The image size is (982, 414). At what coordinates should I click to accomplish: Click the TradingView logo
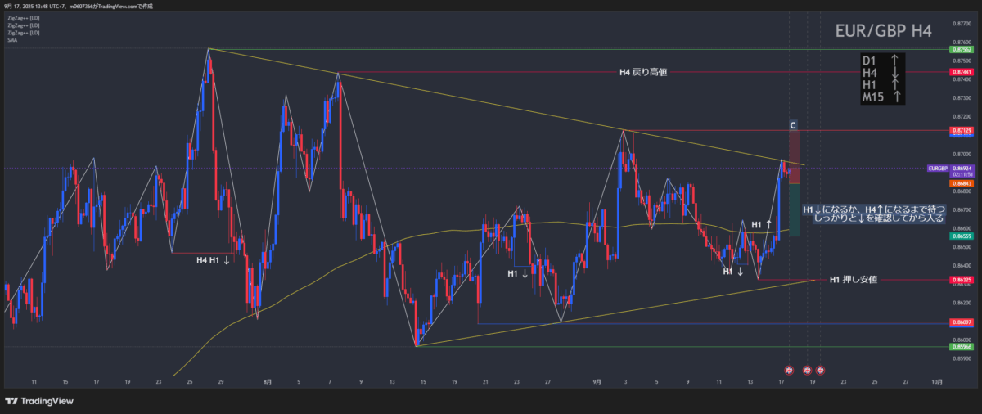pos(39,401)
